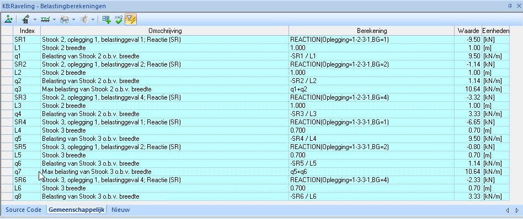Image resolution: width=523 pixels, height=219 pixels.
Task: Click the distributed line load icon
Action: coord(45,19)
